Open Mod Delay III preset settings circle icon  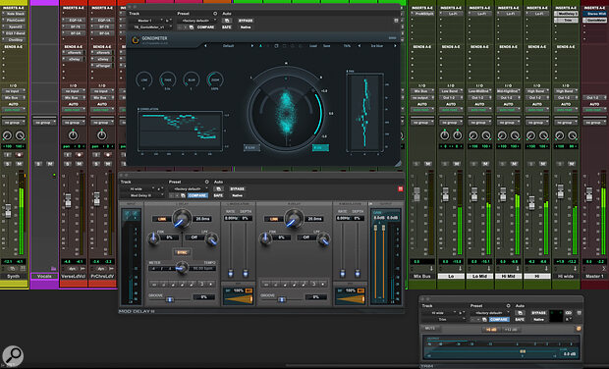[206, 182]
